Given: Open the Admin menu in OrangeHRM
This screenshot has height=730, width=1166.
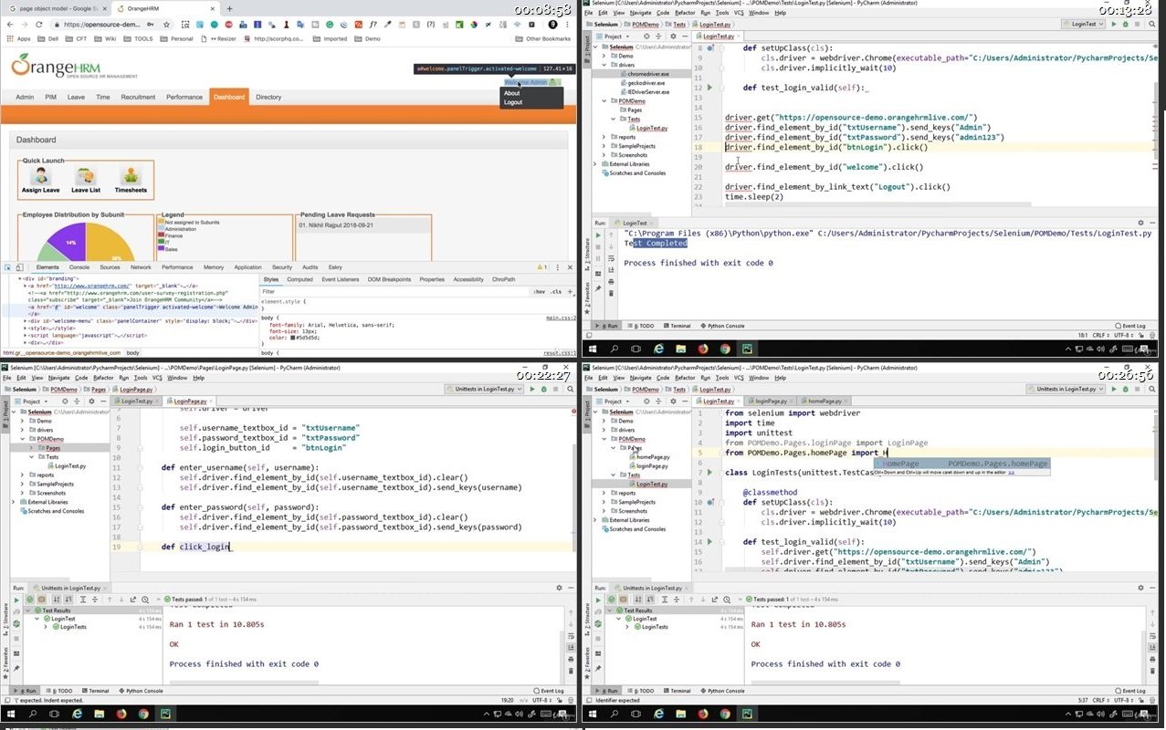Looking at the screenshot, I should coord(25,97).
